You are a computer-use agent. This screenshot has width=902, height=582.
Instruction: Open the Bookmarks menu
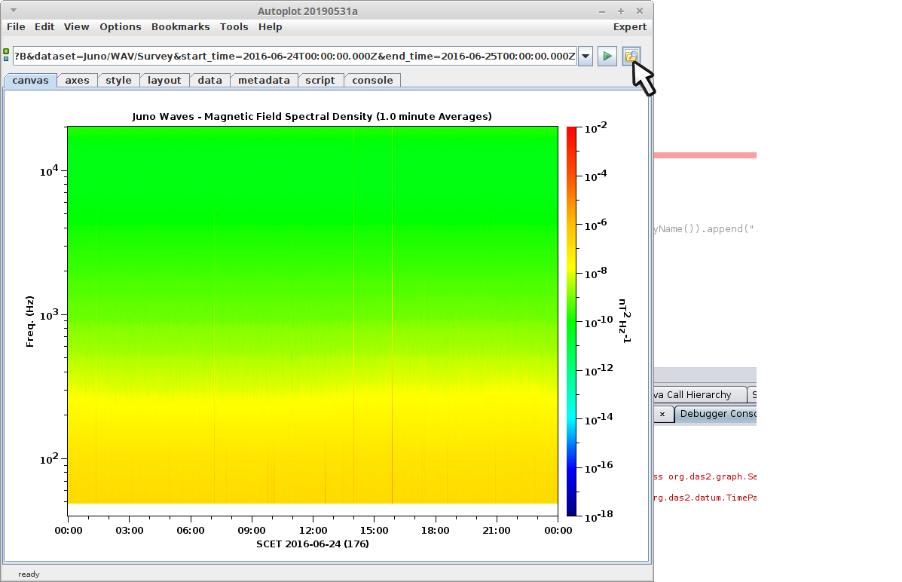(180, 26)
